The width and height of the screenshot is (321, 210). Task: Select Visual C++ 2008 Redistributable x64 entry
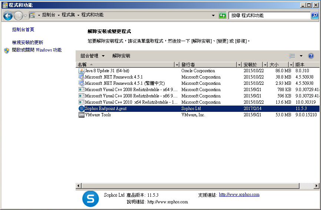pyautogui.click(x=131, y=90)
